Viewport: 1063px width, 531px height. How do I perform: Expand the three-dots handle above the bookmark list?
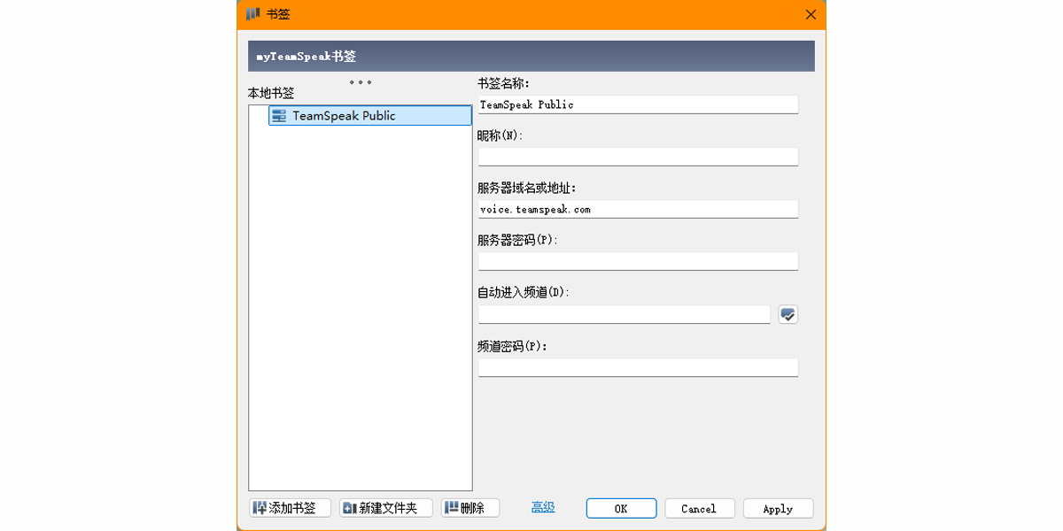(360, 82)
